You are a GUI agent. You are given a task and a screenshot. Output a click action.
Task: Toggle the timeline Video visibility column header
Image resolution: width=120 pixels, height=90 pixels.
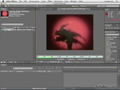[1, 71]
